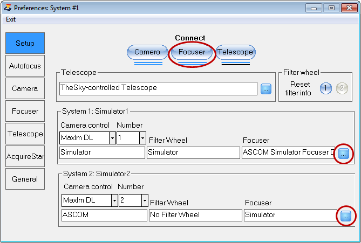
Task: Expand System 2 camera Number dropdown
Action: tap(145, 200)
